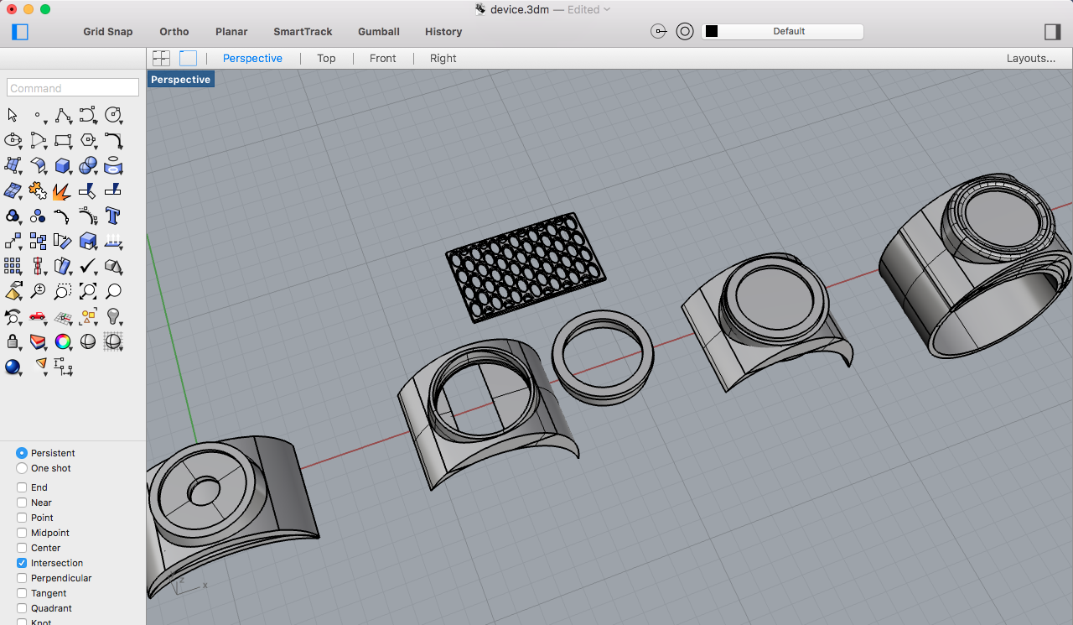Screen dimensions: 1073x625
Task: Click the light bulb Hide objects icon
Action: point(113,316)
